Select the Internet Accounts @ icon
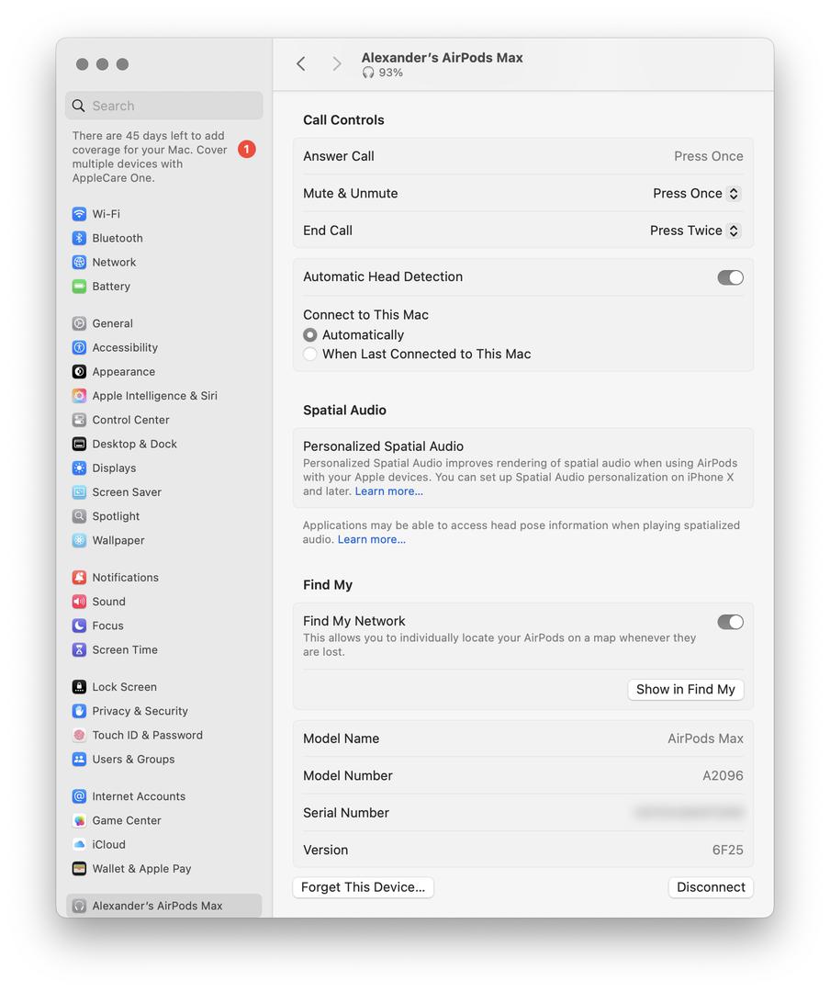 [79, 795]
